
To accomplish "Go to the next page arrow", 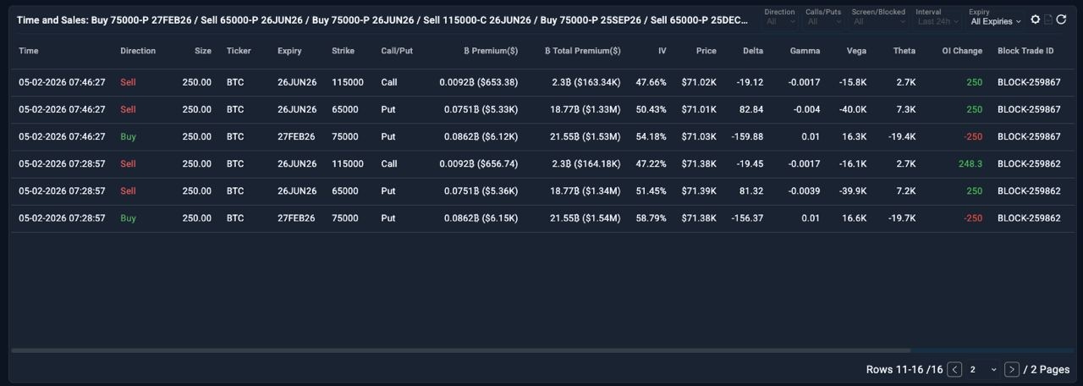I will (1011, 369).
